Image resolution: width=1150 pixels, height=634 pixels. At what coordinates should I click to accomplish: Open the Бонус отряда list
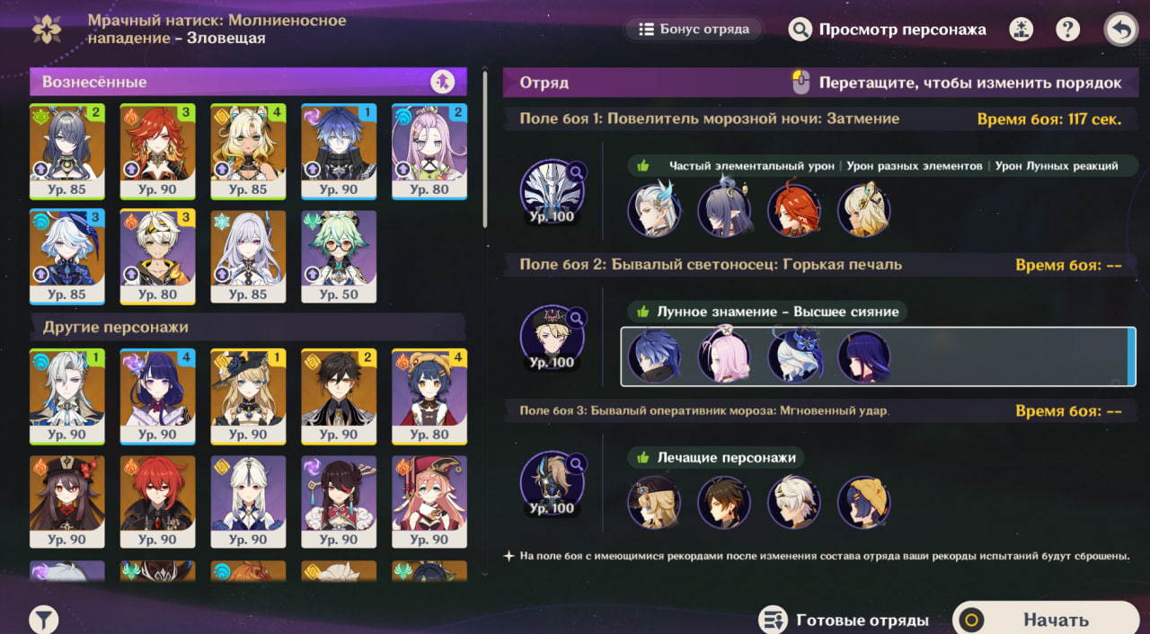tap(694, 30)
